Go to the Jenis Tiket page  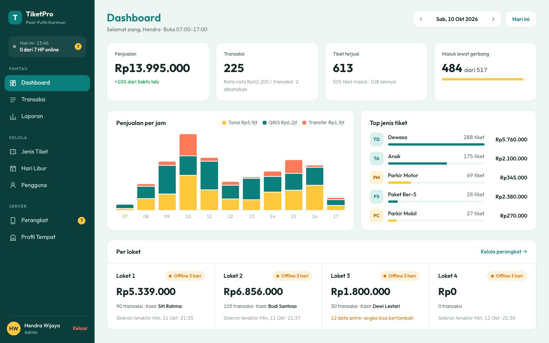[x=47, y=152]
